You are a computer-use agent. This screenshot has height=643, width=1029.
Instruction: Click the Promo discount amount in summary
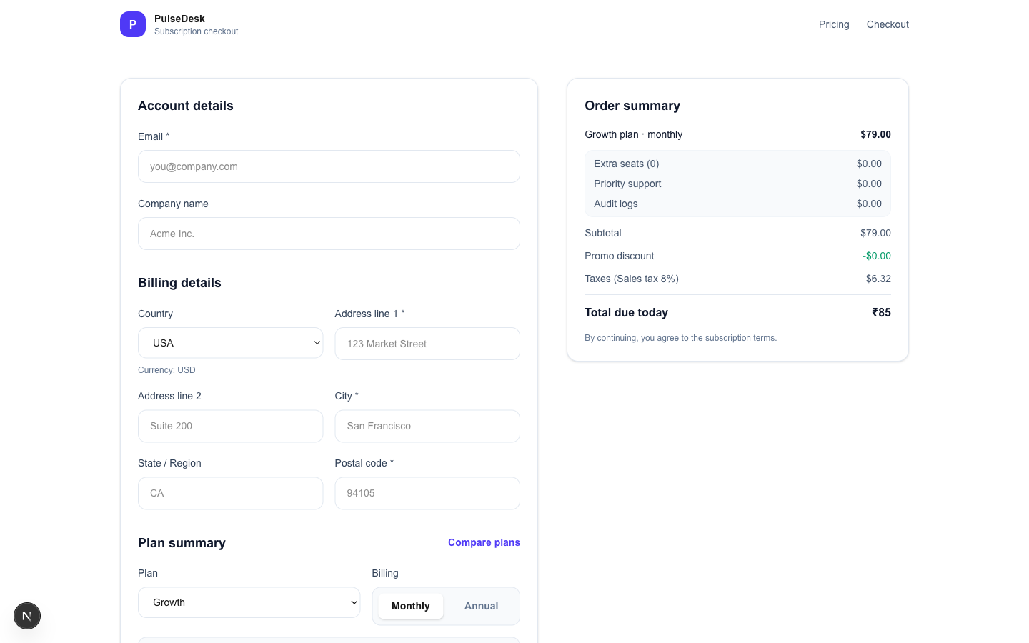coord(876,256)
